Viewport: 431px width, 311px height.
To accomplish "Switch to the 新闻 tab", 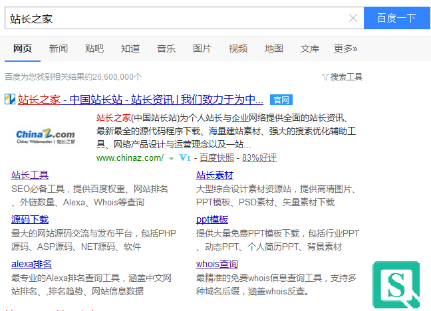I will (59, 49).
